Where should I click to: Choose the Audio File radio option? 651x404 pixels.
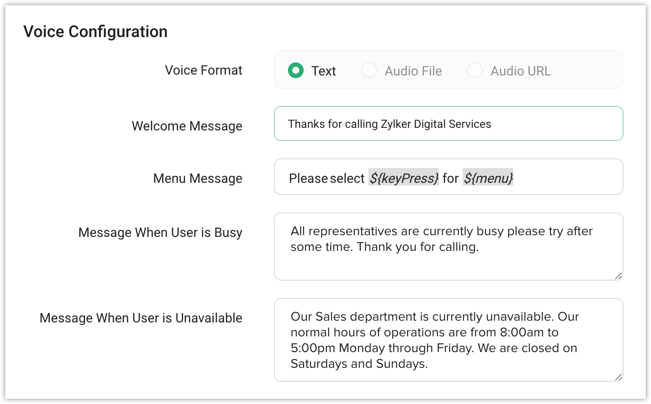(x=369, y=70)
